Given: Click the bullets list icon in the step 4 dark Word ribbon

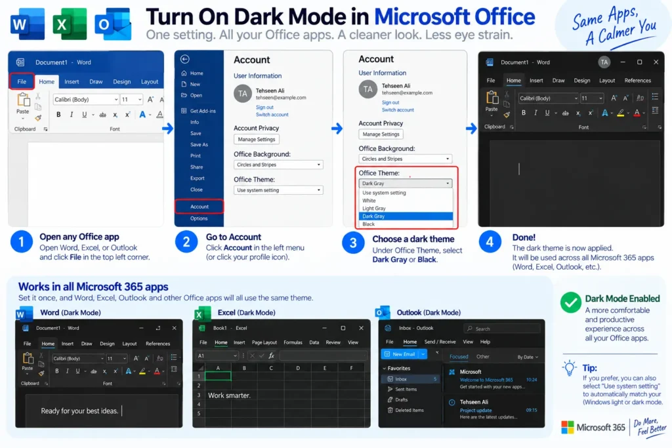Looking at the screenshot, I should [656, 96].
